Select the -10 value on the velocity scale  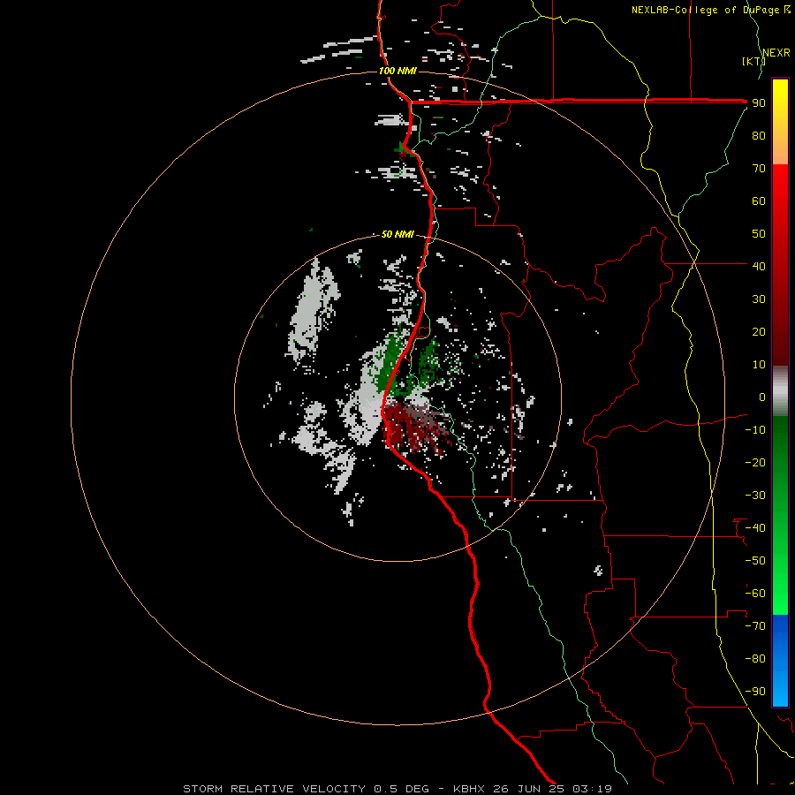pos(755,430)
